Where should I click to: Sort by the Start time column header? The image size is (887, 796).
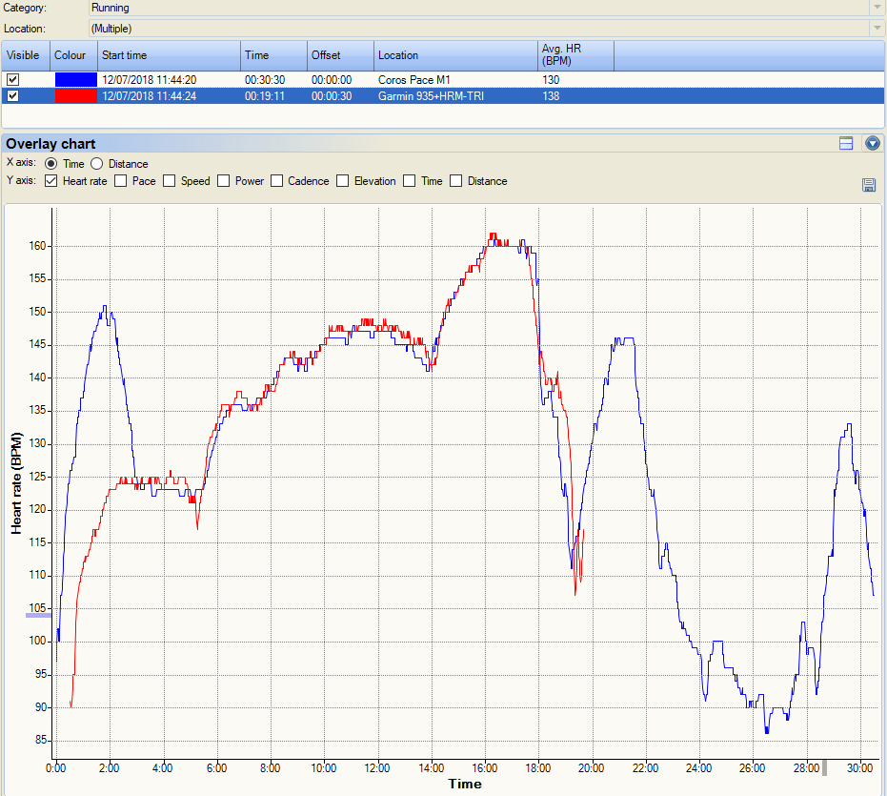click(x=169, y=55)
